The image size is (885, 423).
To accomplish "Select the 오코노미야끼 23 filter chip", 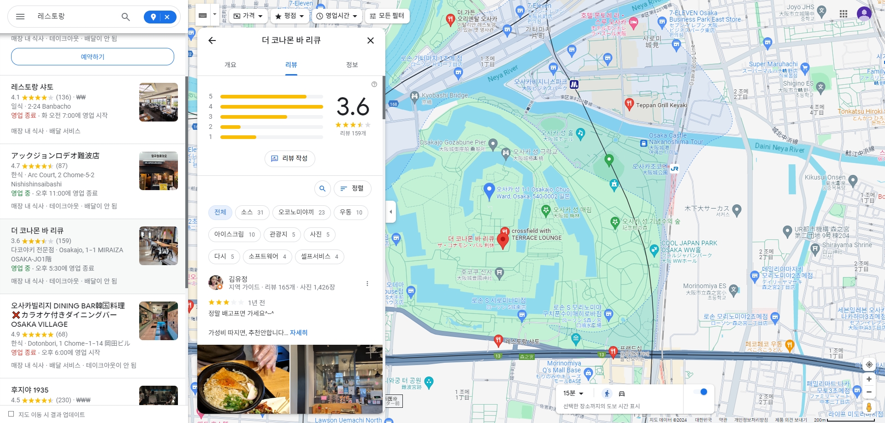I will (x=301, y=212).
